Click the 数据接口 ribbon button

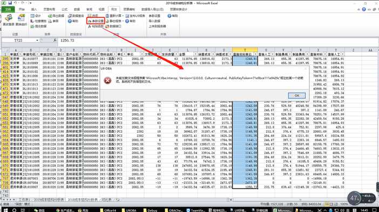coord(113,26)
